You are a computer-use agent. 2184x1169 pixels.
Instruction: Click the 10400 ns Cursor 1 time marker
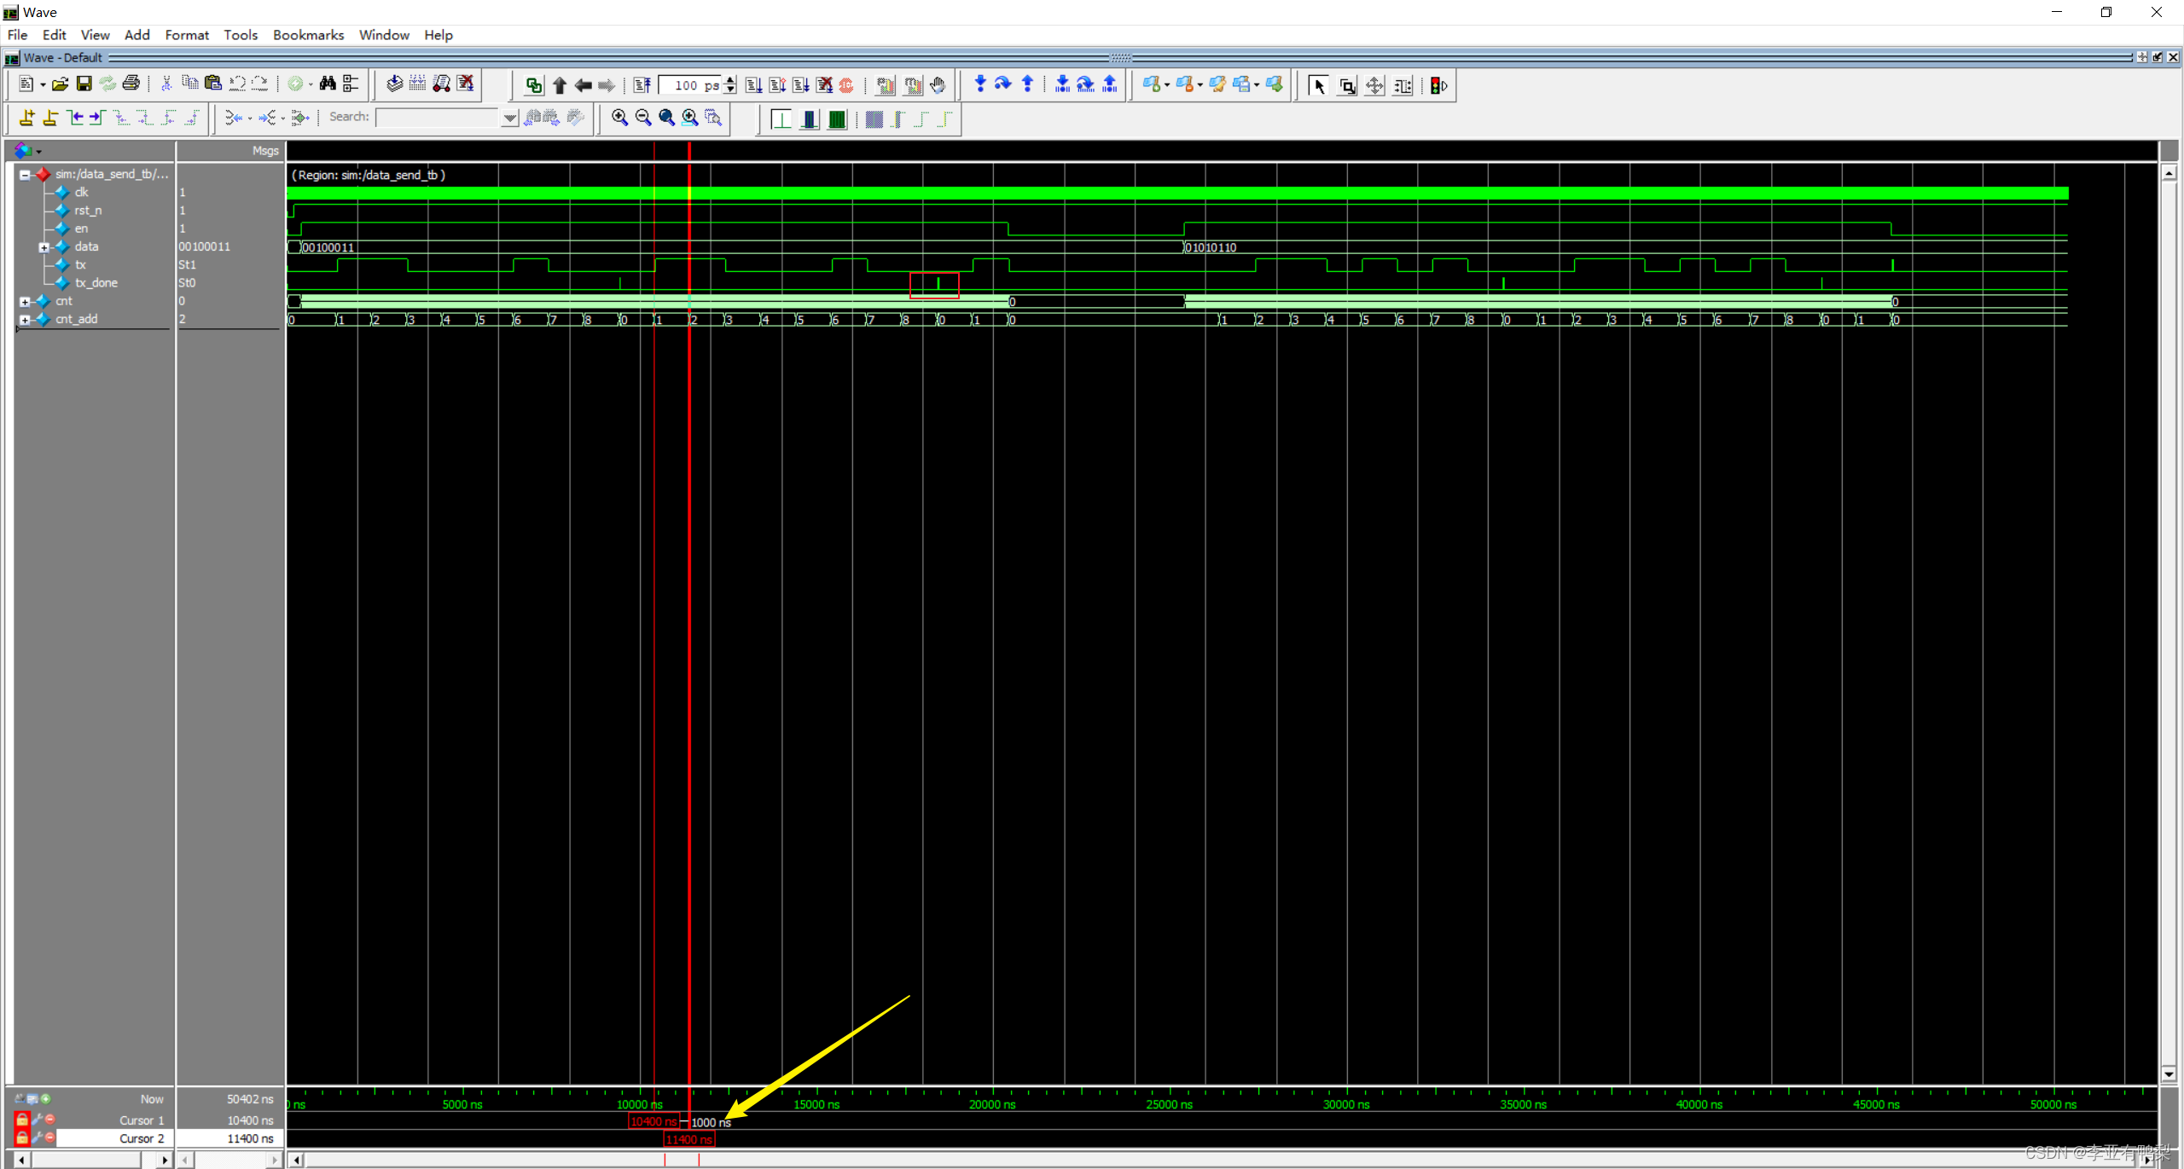click(653, 1122)
